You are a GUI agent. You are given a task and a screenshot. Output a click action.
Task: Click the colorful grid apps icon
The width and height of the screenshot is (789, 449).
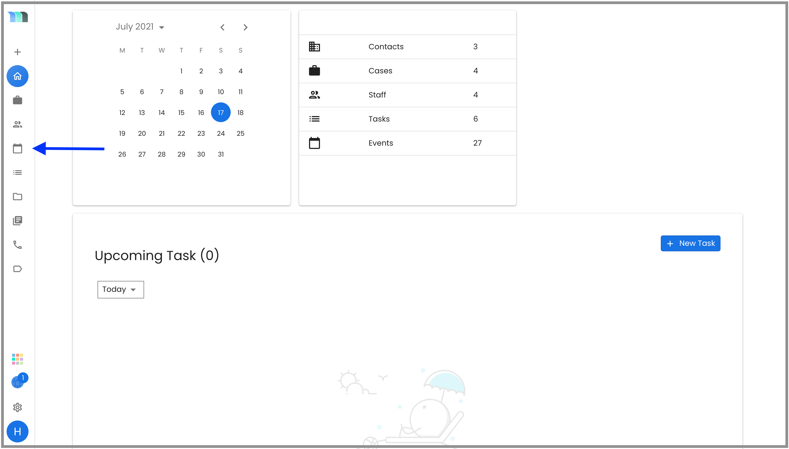point(17,359)
